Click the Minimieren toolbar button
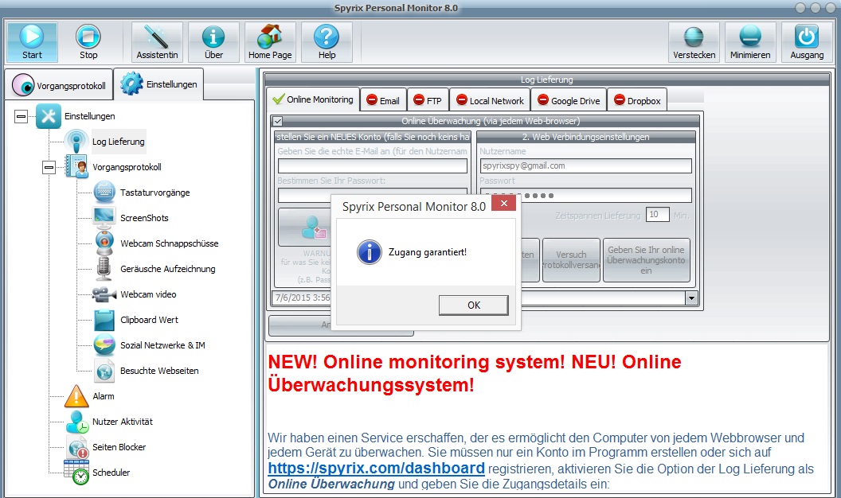Screen dimensions: 841x498 750,42
